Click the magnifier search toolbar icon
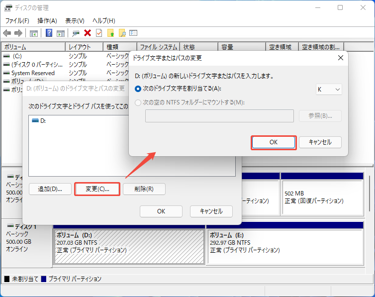The height and width of the screenshot is (297, 375). click(122, 33)
